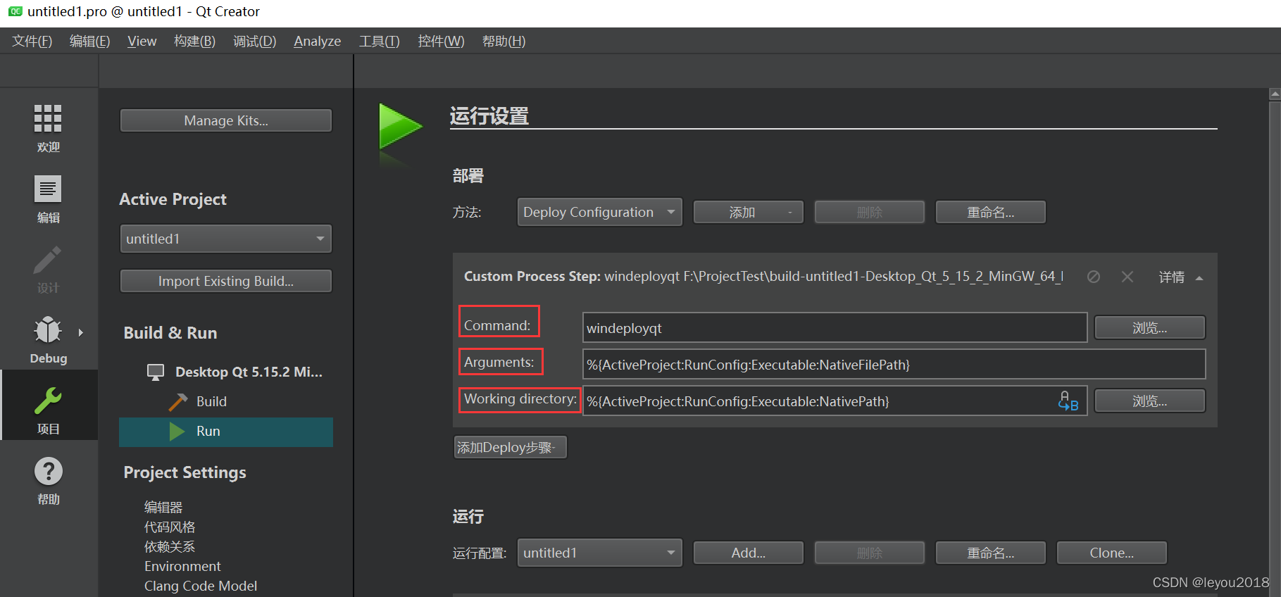
Task: Click 浏览... button next to Command field
Action: (1150, 327)
